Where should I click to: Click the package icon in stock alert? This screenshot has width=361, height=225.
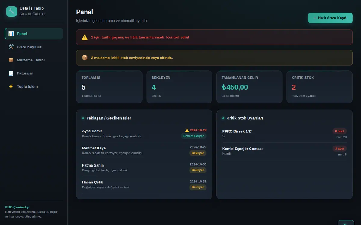[x=85, y=58]
